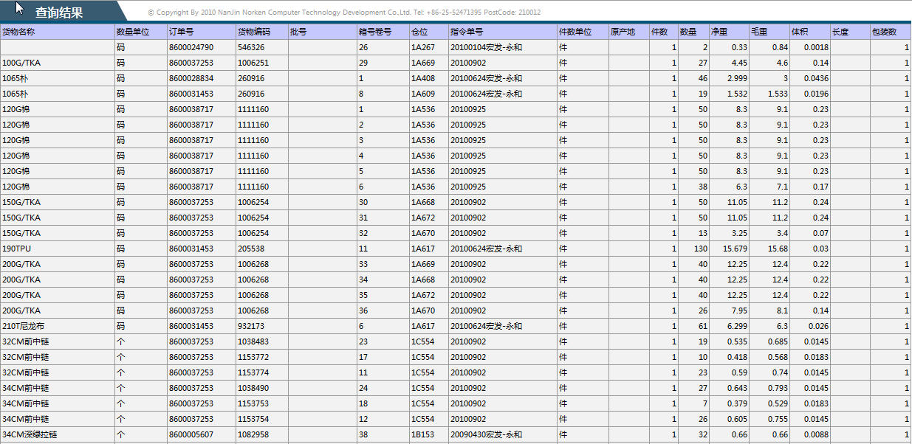Click order number 8600024790
The height and width of the screenshot is (444, 912).
pos(191,47)
